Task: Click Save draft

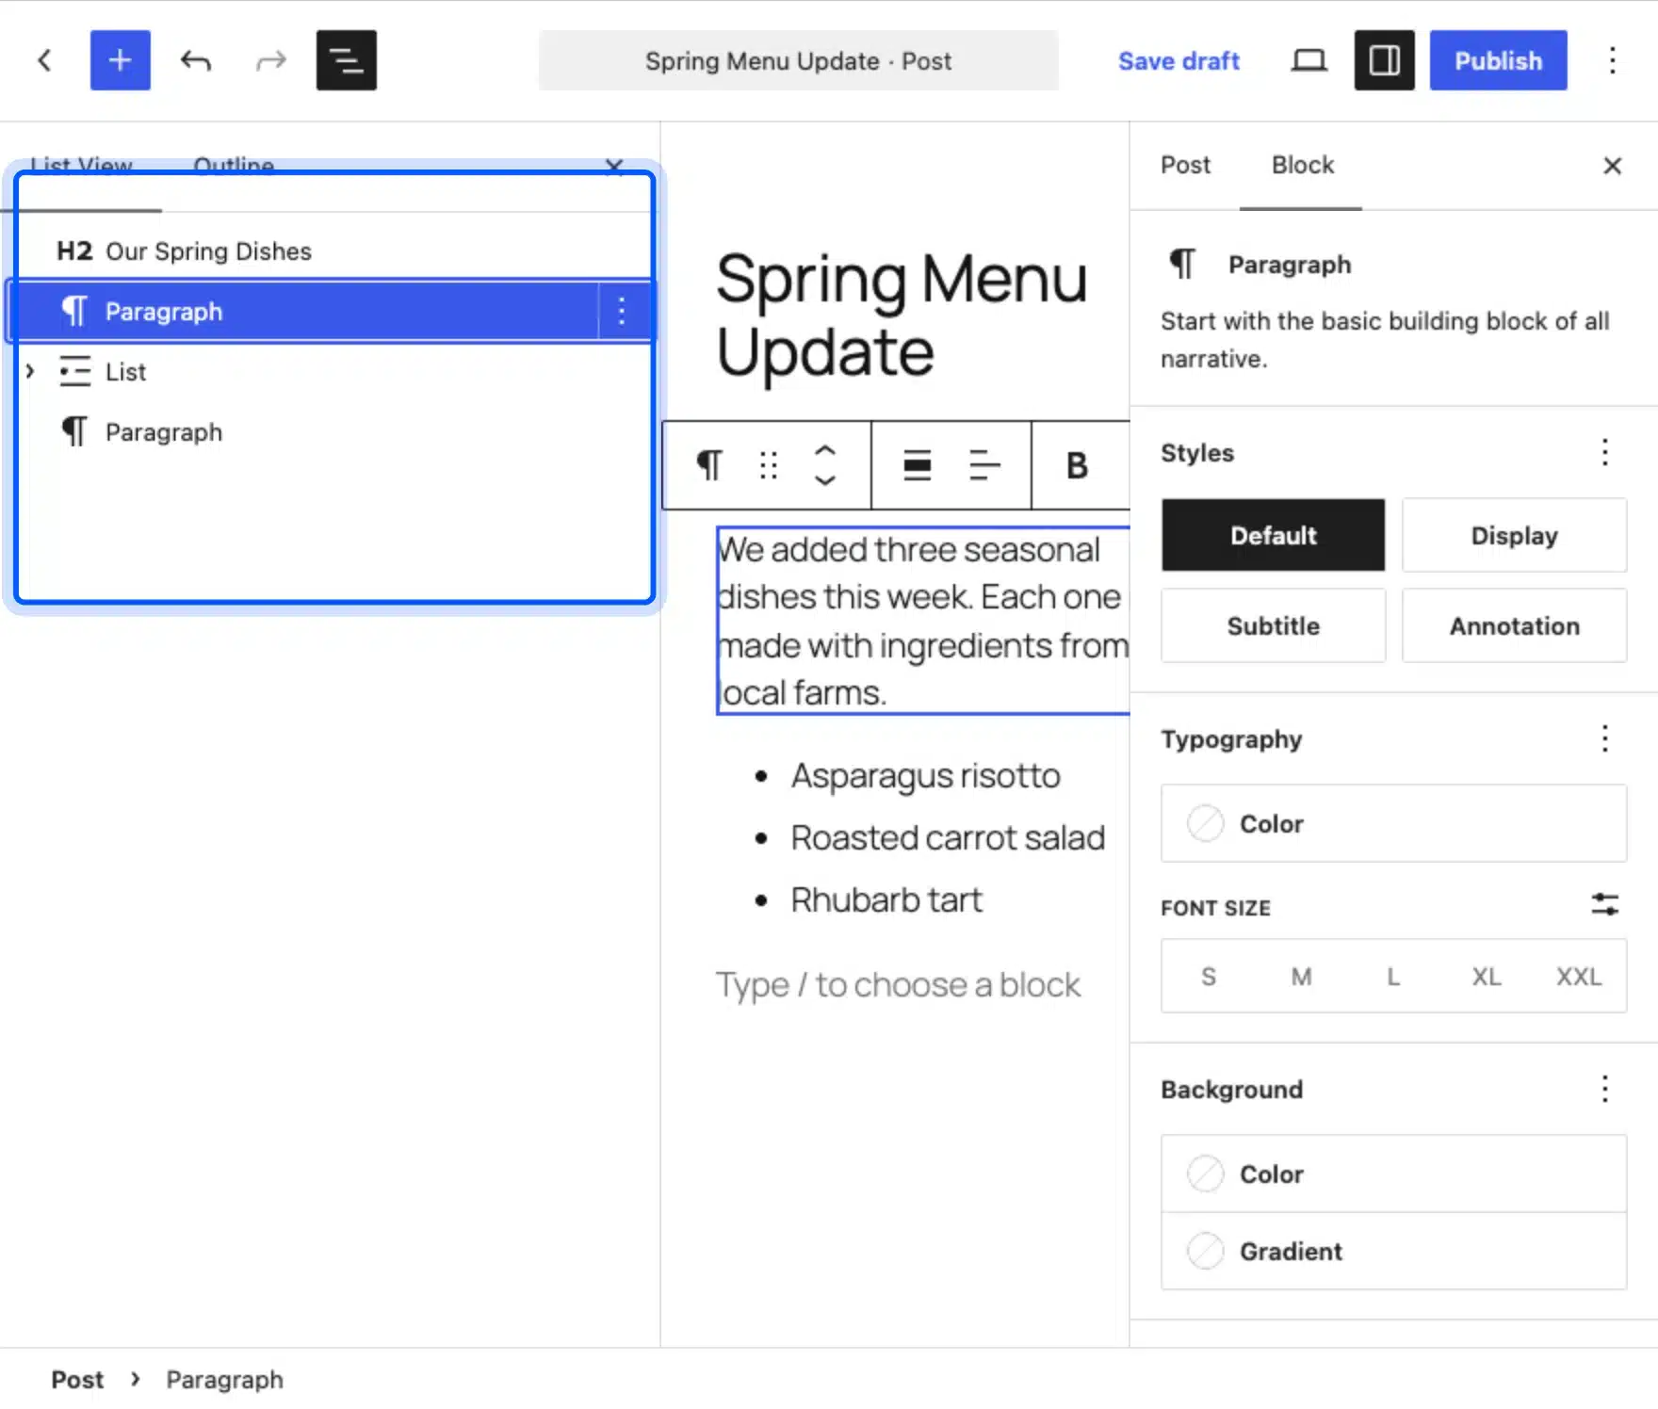Action: coord(1178,60)
